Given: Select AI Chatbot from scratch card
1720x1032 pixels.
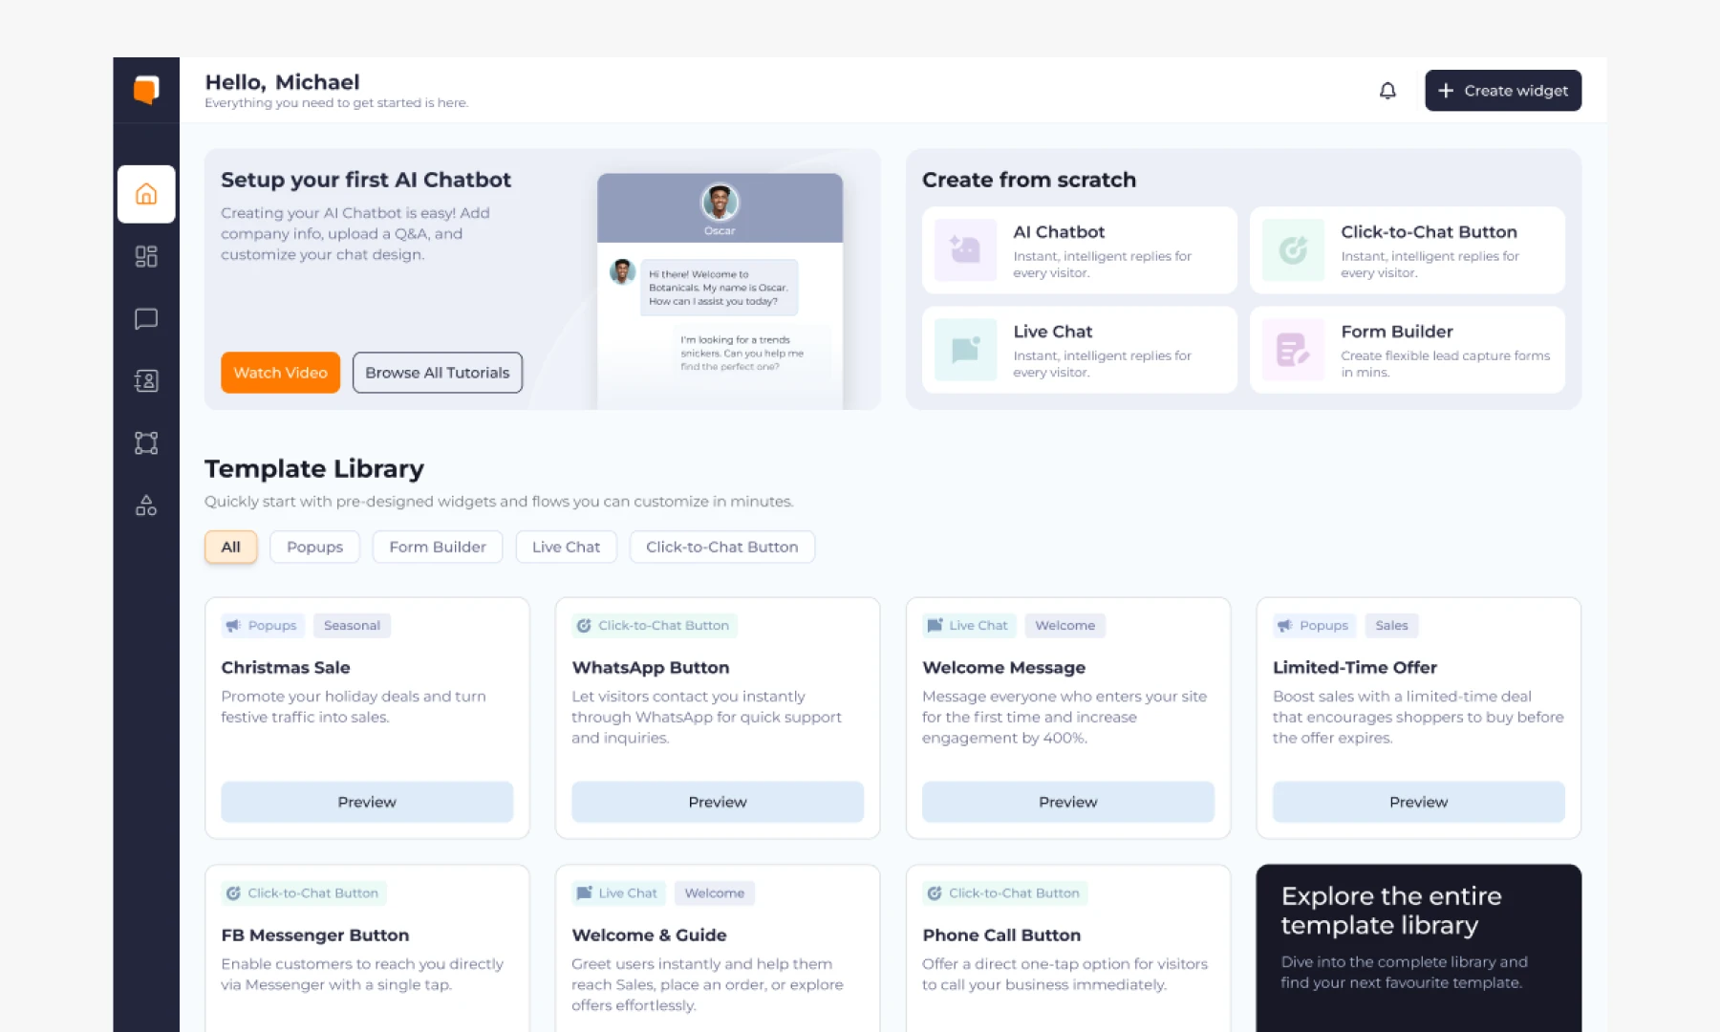Looking at the screenshot, I should 1080,250.
